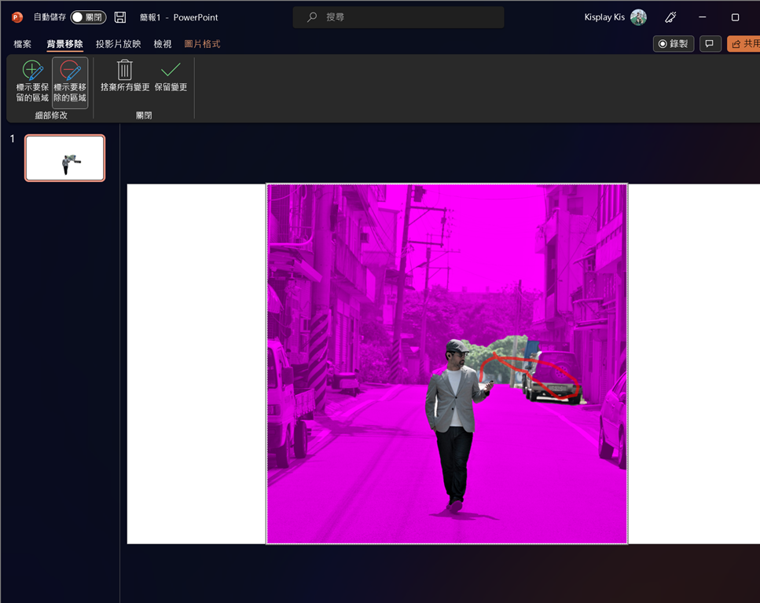Click the pen icon beside the account avatar
Screen dimensions: 760x603
coord(670,17)
